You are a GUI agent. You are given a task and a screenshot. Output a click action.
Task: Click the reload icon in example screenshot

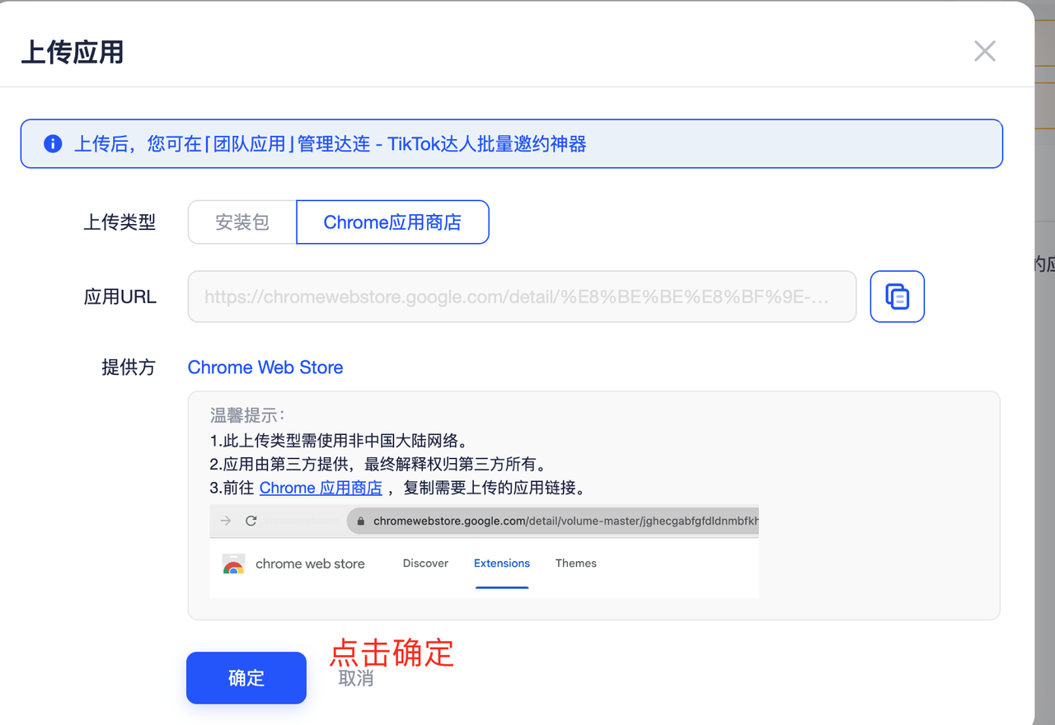pyautogui.click(x=251, y=521)
